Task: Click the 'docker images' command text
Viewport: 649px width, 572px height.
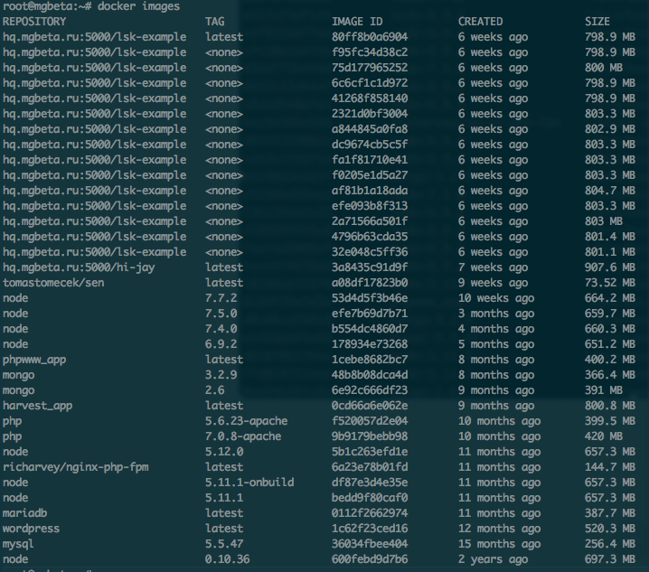Action: tap(138, 6)
